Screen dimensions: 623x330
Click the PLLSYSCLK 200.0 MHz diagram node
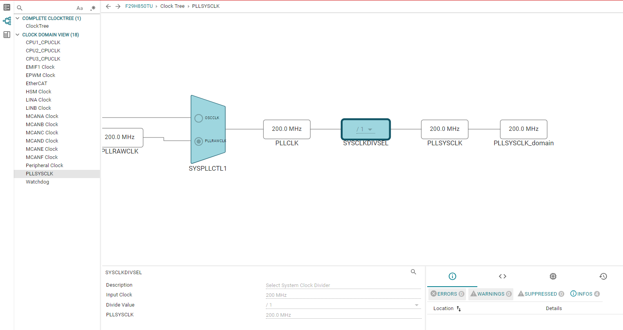(445, 129)
